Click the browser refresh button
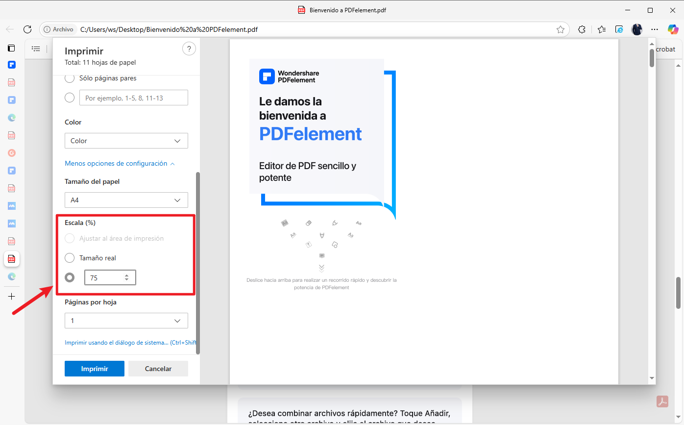The image size is (684, 425). (27, 29)
